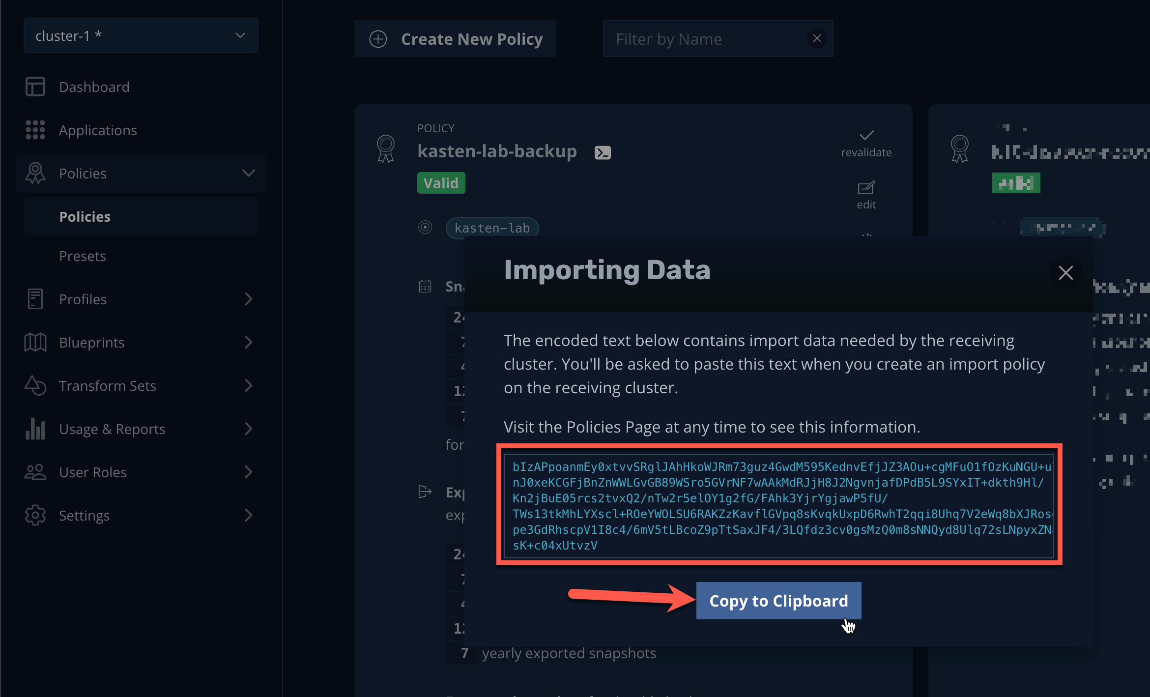
Task: Open the Dashboard icon in sidebar
Action: tap(35, 87)
